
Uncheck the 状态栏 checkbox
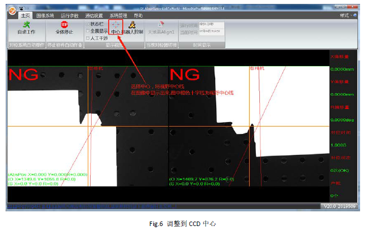click(87, 24)
